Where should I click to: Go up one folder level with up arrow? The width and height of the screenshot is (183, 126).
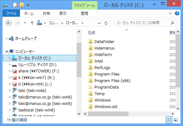[32, 23]
